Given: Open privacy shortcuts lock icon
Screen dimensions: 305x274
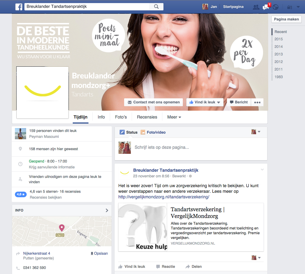Looking at the screenshot, I should click(290, 7).
